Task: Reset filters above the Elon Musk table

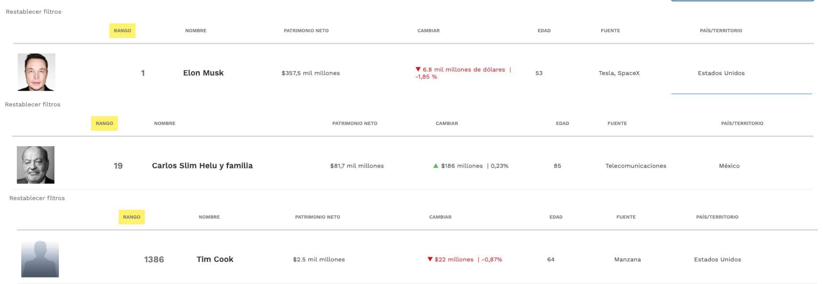Action: pyautogui.click(x=34, y=11)
